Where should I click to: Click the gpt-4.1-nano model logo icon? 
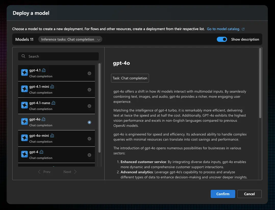[24, 105]
